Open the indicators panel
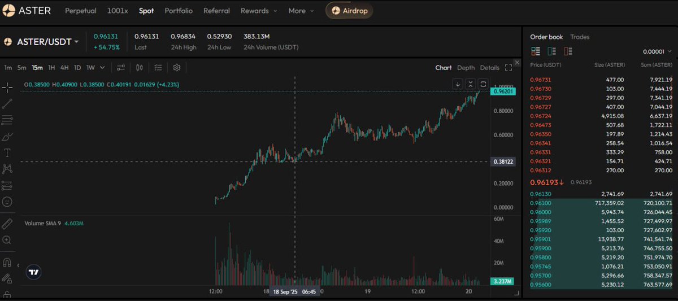The height and width of the screenshot is (301, 678). [x=121, y=68]
